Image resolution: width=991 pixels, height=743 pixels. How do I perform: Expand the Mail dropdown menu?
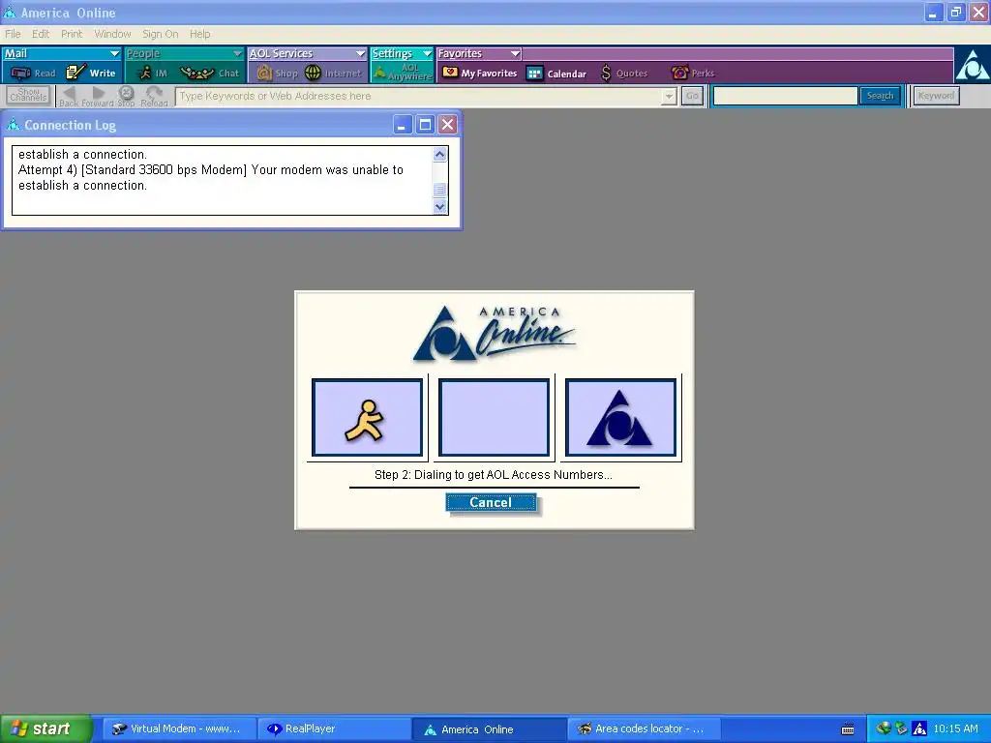click(x=114, y=54)
